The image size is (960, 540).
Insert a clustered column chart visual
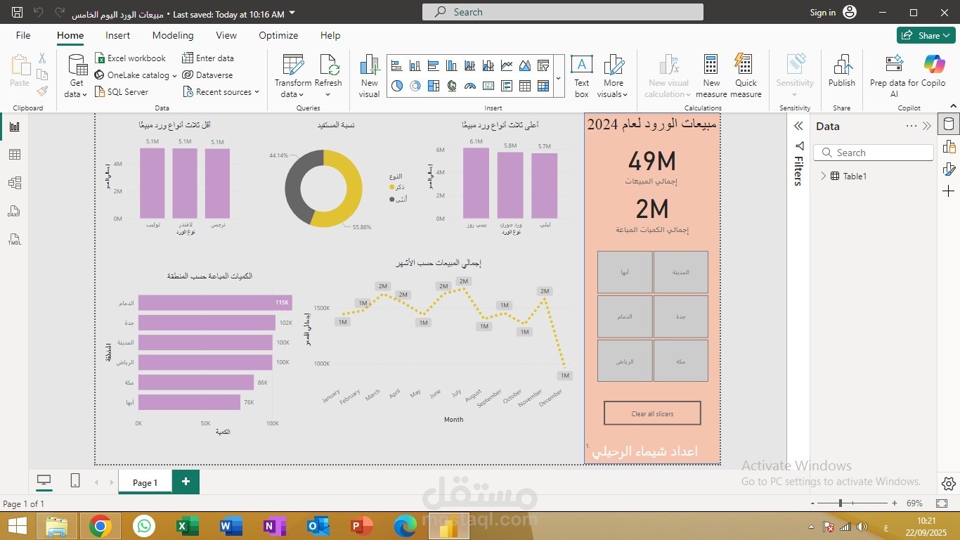click(x=452, y=65)
